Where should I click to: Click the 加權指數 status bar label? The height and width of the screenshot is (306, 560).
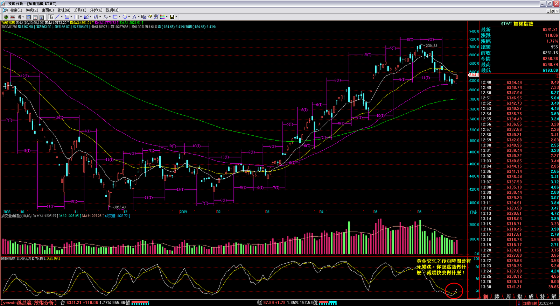coord(530,303)
